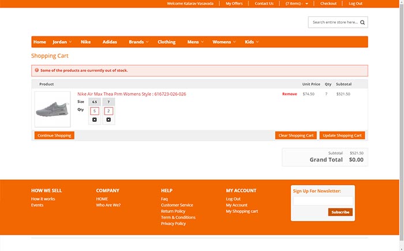Click Log Out in the top bar
This screenshot has height=251, width=404.
(356, 3)
